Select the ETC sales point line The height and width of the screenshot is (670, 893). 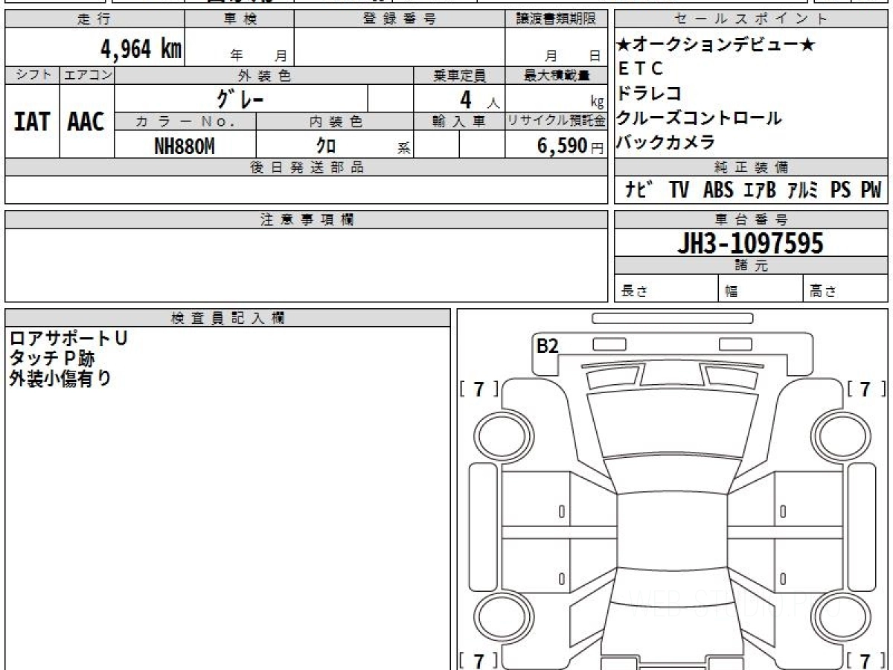(641, 68)
